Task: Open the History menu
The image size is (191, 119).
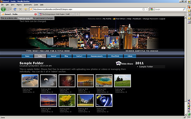Action: (19, 5)
